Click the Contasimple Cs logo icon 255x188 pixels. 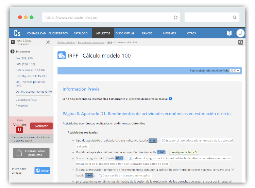[x=17, y=33]
